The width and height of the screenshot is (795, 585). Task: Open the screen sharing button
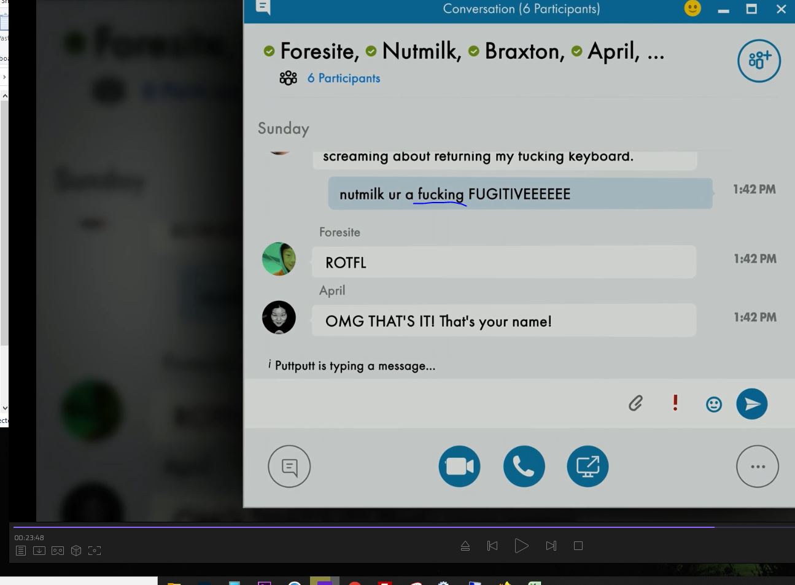coord(588,467)
